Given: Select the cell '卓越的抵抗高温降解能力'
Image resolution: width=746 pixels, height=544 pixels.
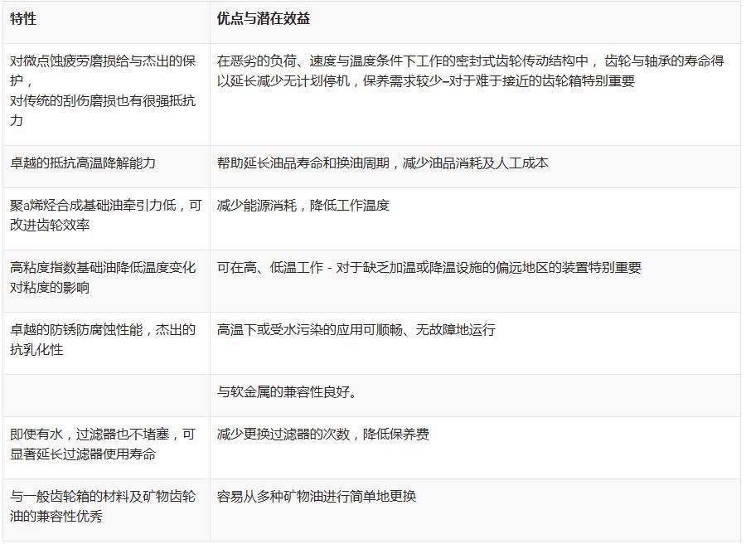Looking at the screenshot, I should click(x=83, y=163).
